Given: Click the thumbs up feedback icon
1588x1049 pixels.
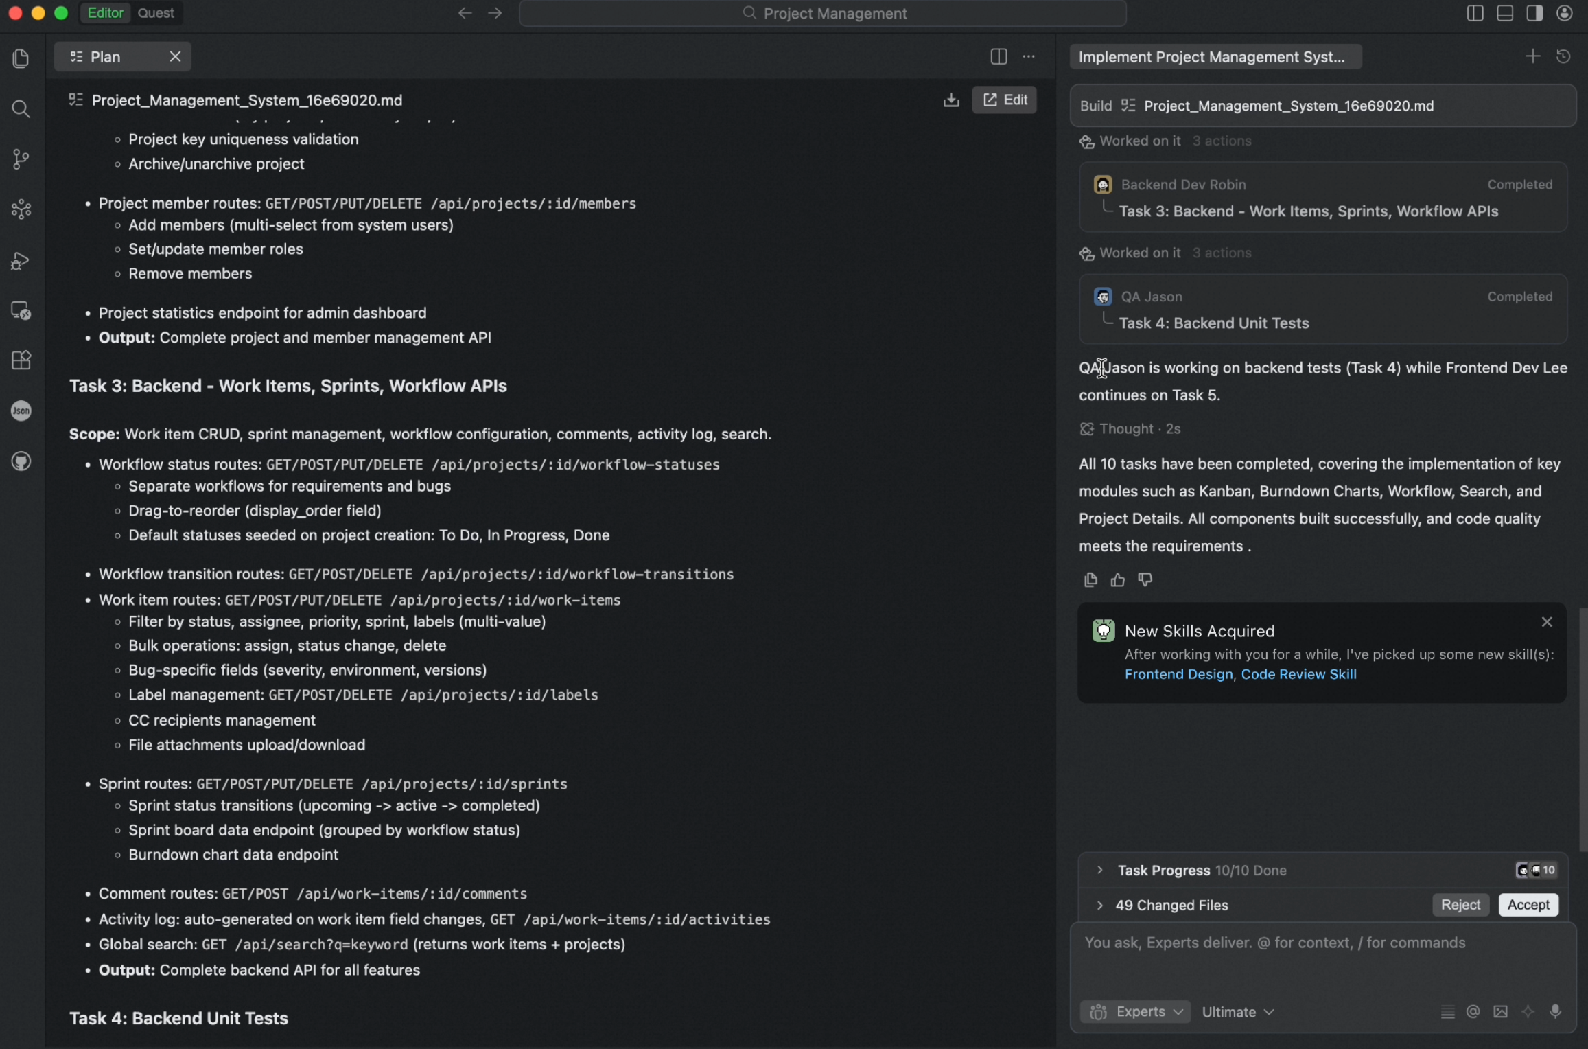Looking at the screenshot, I should (x=1117, y=580).
